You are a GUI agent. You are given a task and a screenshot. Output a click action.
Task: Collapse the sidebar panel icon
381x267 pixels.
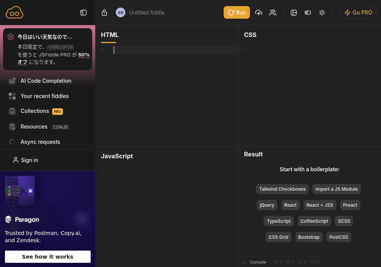(83, 13)
